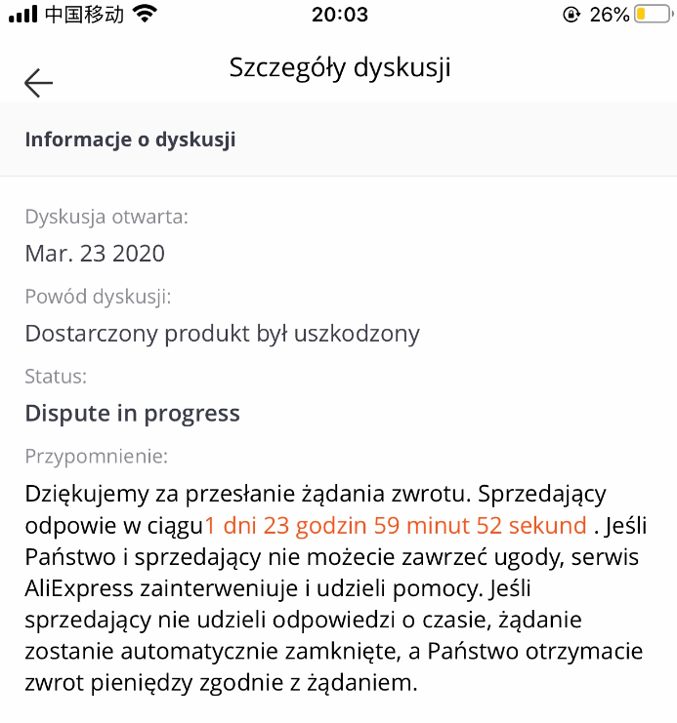This screenshot has width=677, height=723.
Task: Tap the Przypomnienie label
Action: [x=97, y=457]
